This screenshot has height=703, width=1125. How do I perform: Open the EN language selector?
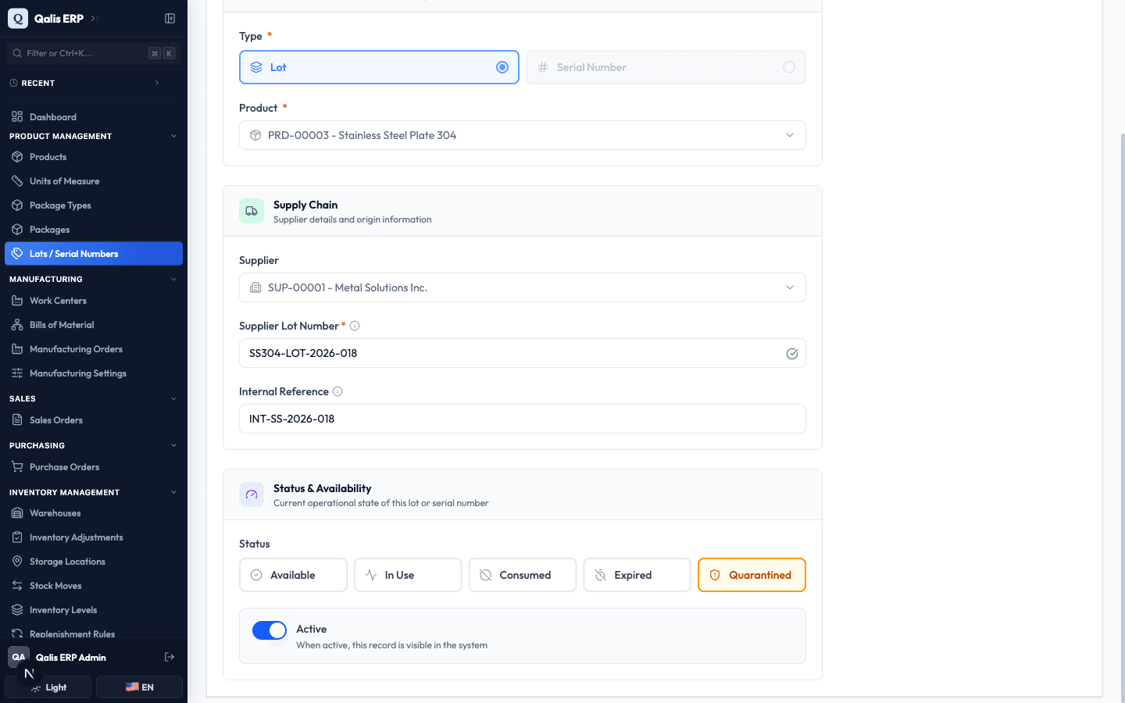click(x=139, y=687)
